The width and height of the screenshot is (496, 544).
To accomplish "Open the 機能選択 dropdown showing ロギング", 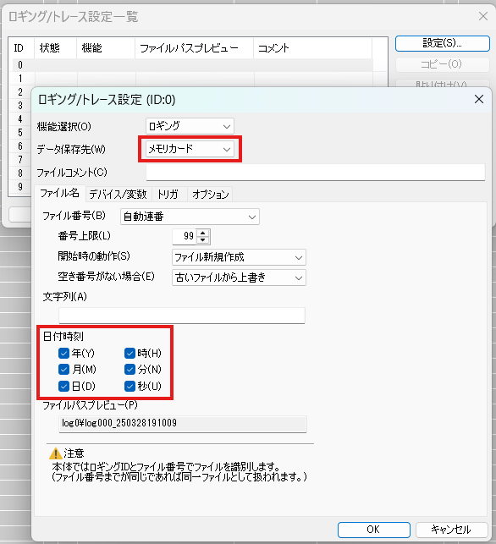I will point(190,126).
